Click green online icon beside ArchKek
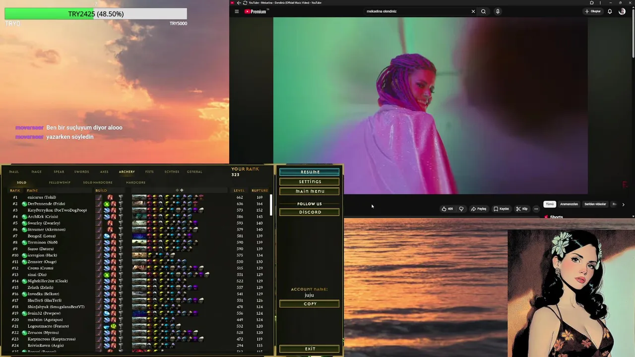The height and width of the screenshot is (357, 635). coord(24,217)
